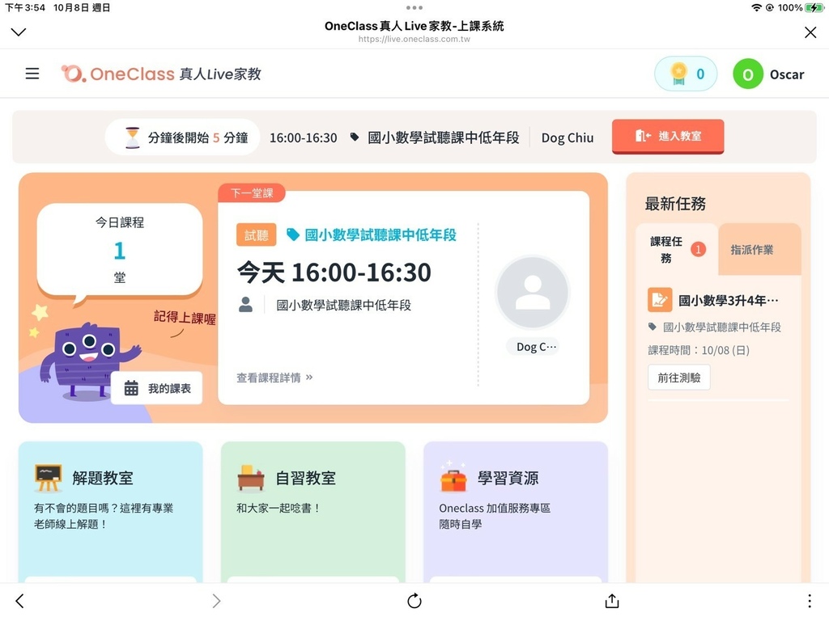Click the orange 試聽 tag
Screen dimensions: 829x621
257,235
